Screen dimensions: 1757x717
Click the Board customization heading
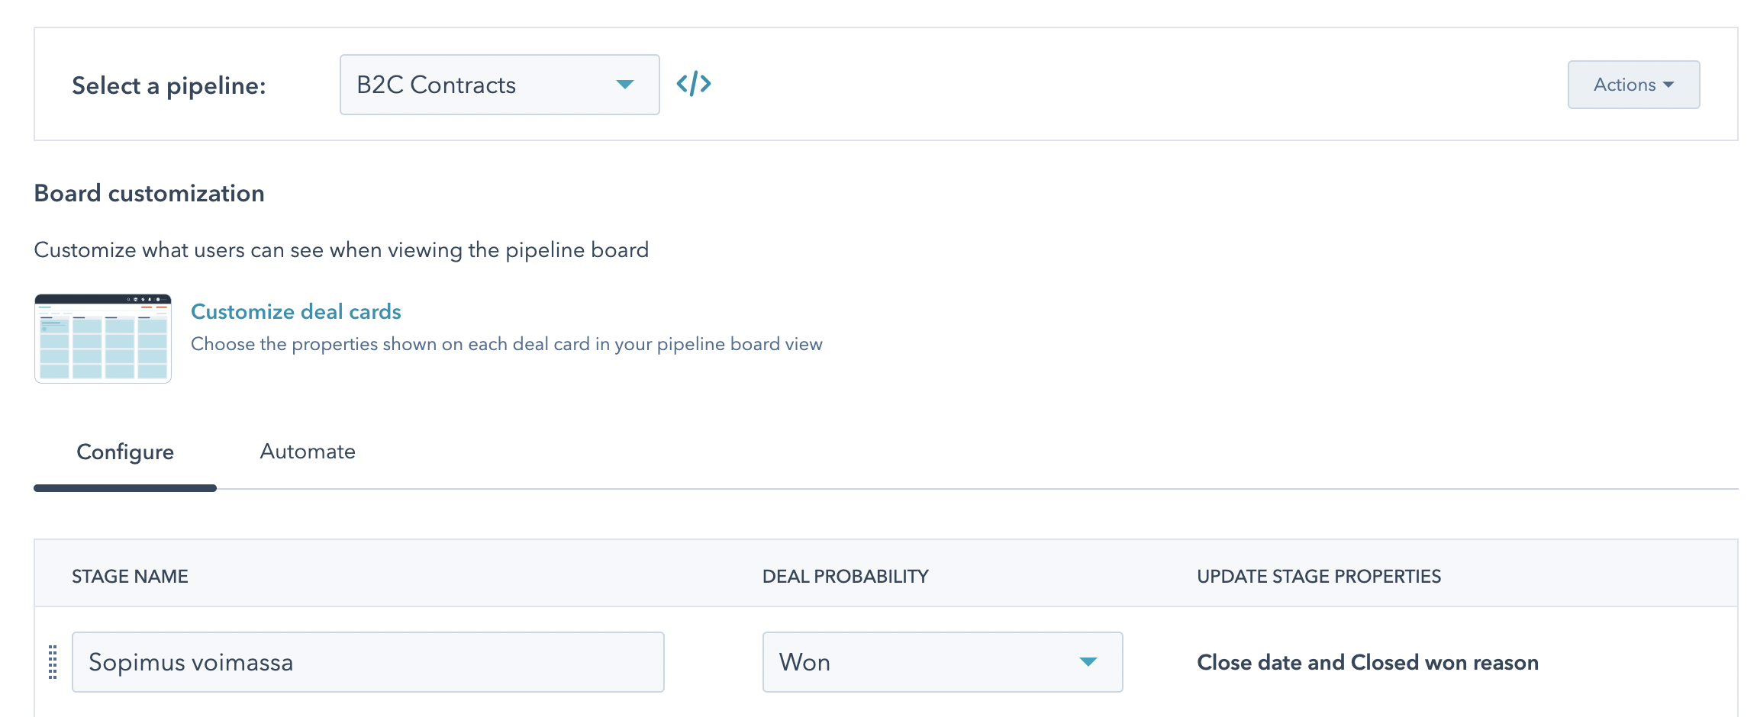click(x=150, y=193)
